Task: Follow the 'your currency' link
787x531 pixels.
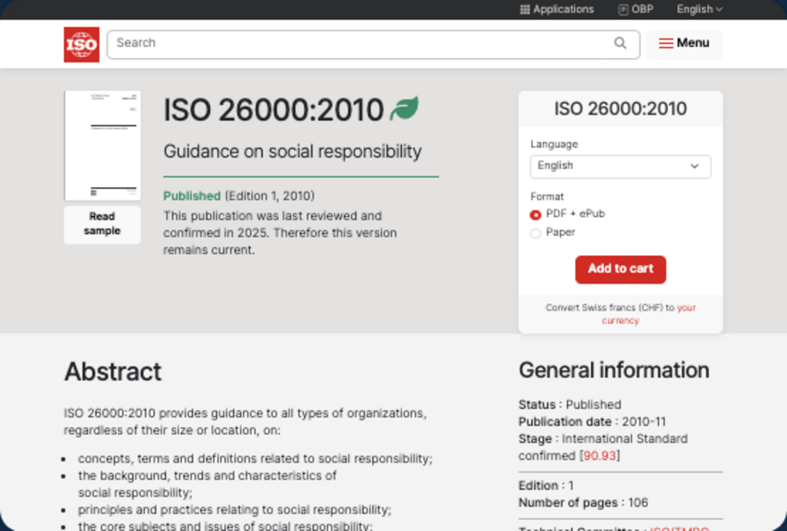Action: pyautogui.click(x=649, y=314)
